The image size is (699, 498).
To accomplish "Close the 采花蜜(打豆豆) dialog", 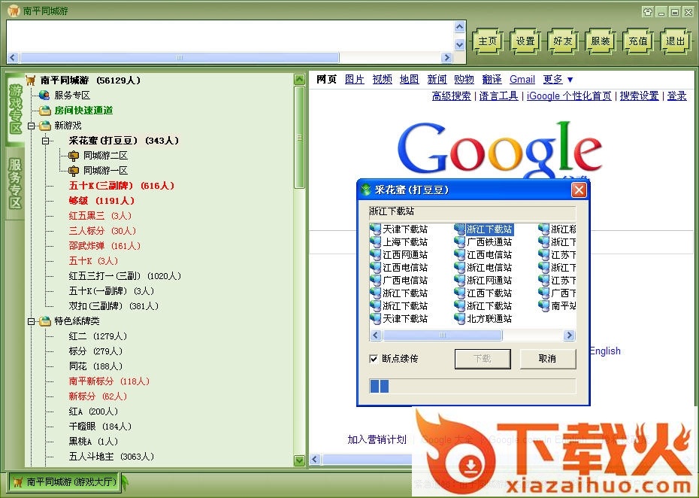I will (579, 190).
